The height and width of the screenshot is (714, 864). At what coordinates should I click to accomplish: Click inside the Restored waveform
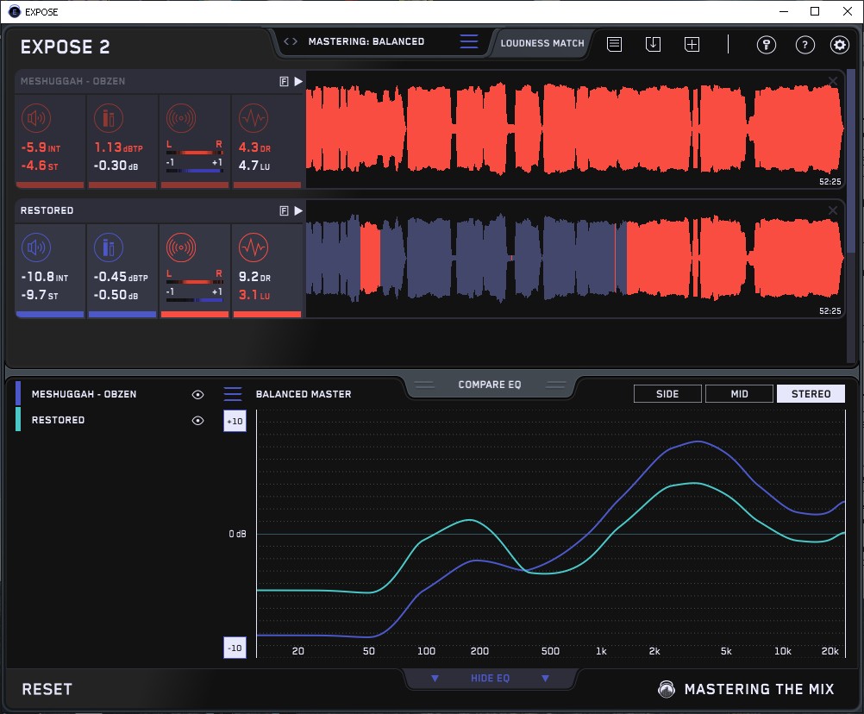coord(574,259)
